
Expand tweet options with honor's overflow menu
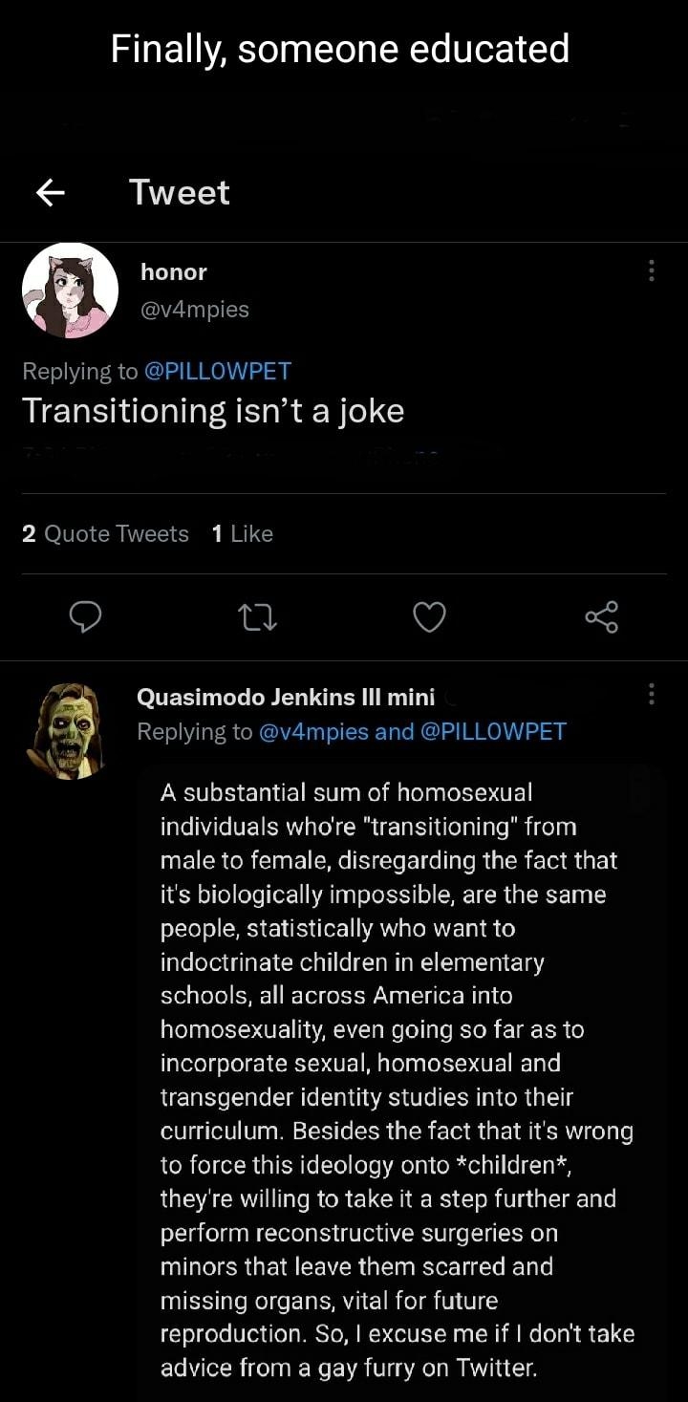pyautogui.click(x=651, y=271)
